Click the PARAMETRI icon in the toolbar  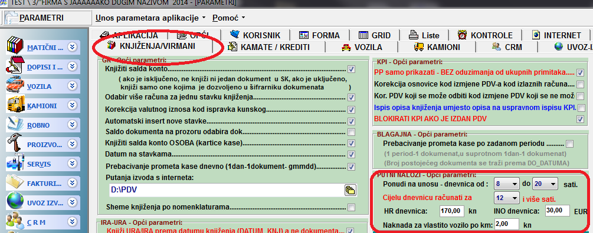pos(11,18)
